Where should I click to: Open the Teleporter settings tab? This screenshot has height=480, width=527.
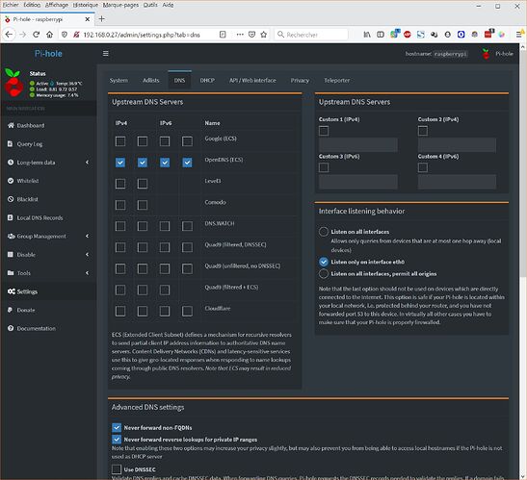337,81
